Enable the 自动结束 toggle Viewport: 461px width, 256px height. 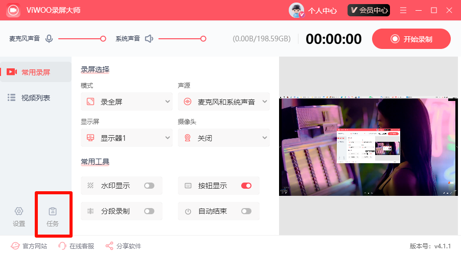click(246, 211)
